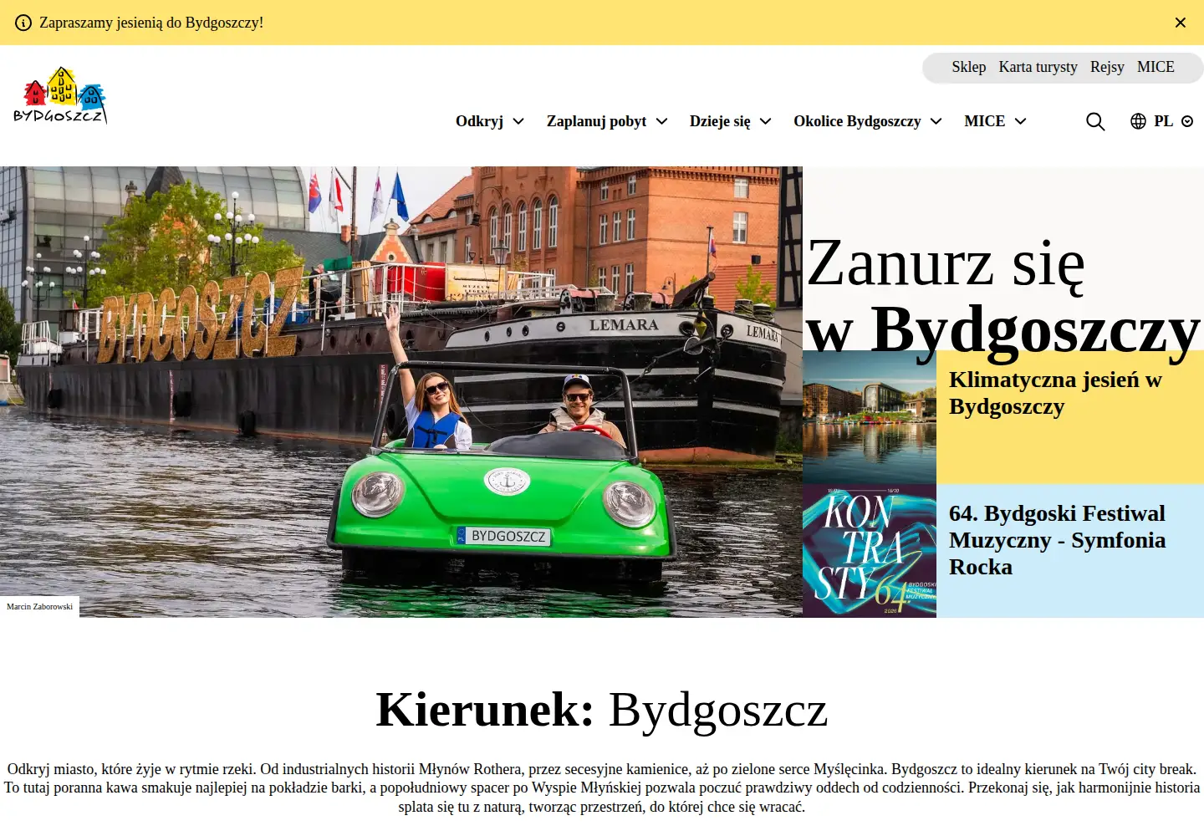The image size is (1204, 836).
Task: Open the Rejsy link
Action: [x=1107, y=67]
